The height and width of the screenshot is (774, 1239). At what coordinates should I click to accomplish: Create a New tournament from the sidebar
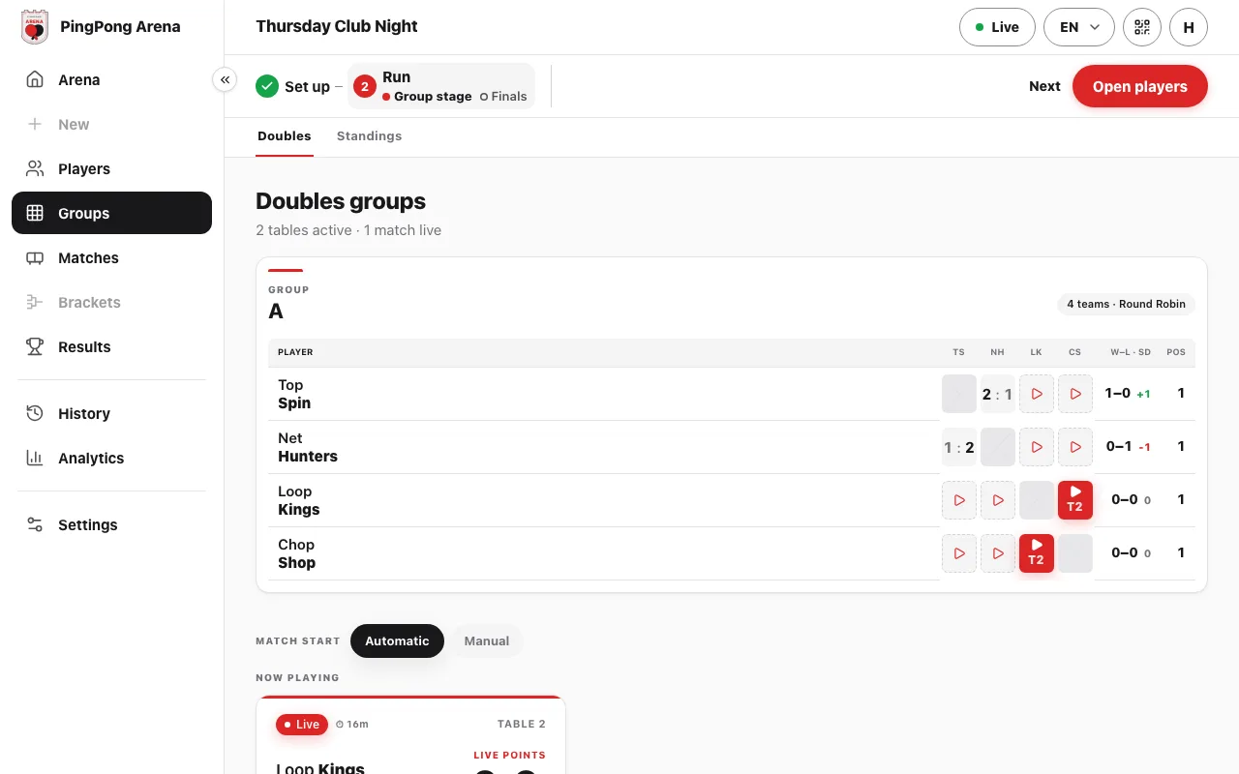pyautogui.click(x=111, y=125)
